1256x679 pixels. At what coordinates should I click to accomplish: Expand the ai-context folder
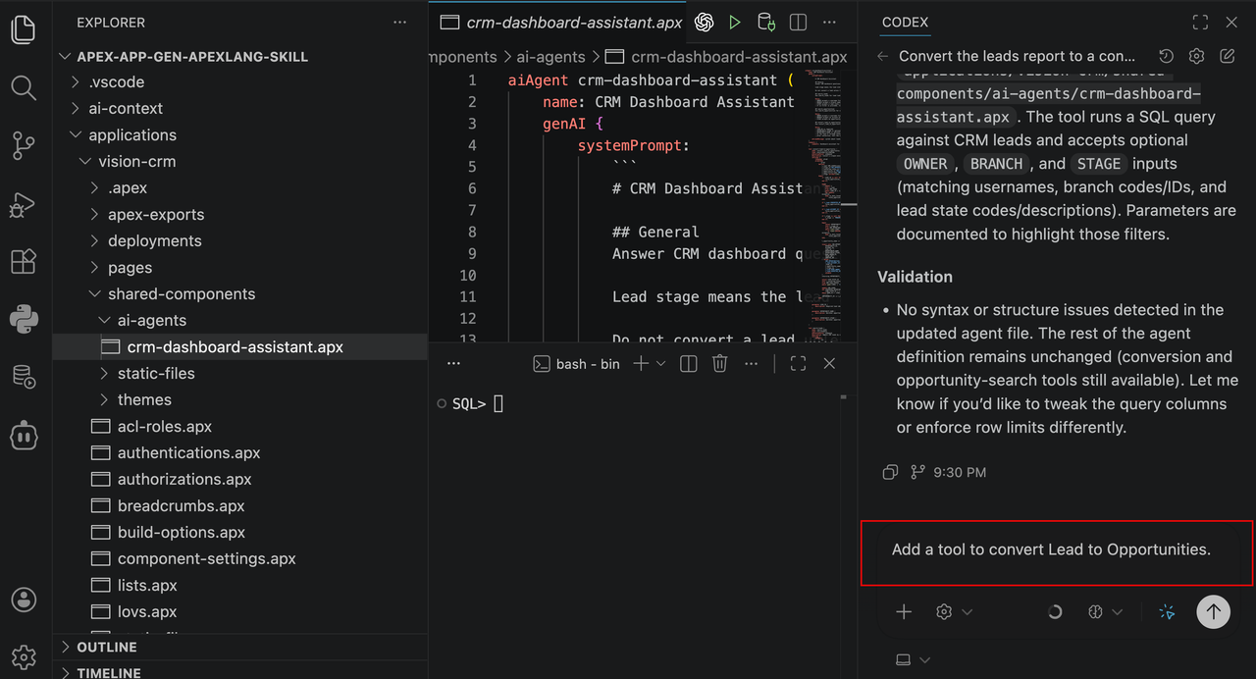[x=126, y=109]
